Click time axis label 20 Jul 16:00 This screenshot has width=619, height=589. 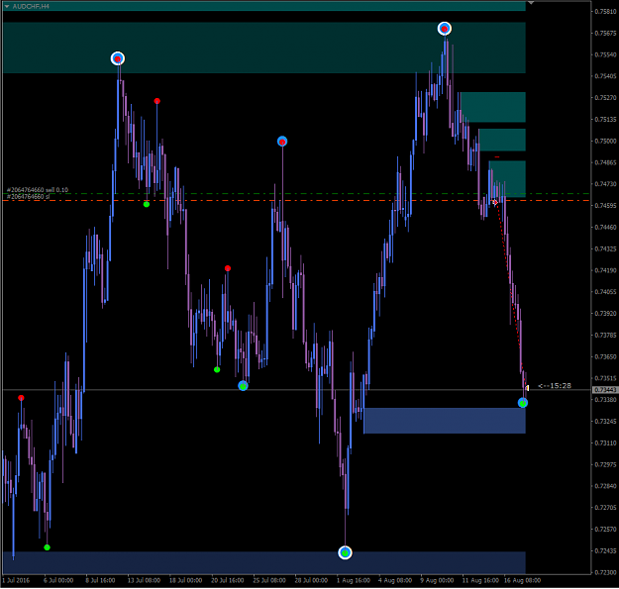(x=228, y=581)
